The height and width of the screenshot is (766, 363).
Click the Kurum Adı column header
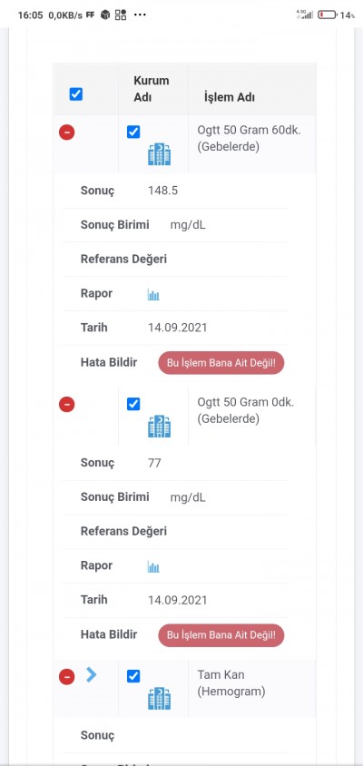[x=152, y=88]
